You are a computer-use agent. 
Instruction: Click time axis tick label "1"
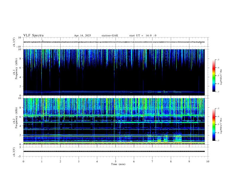tap(42, 161)
